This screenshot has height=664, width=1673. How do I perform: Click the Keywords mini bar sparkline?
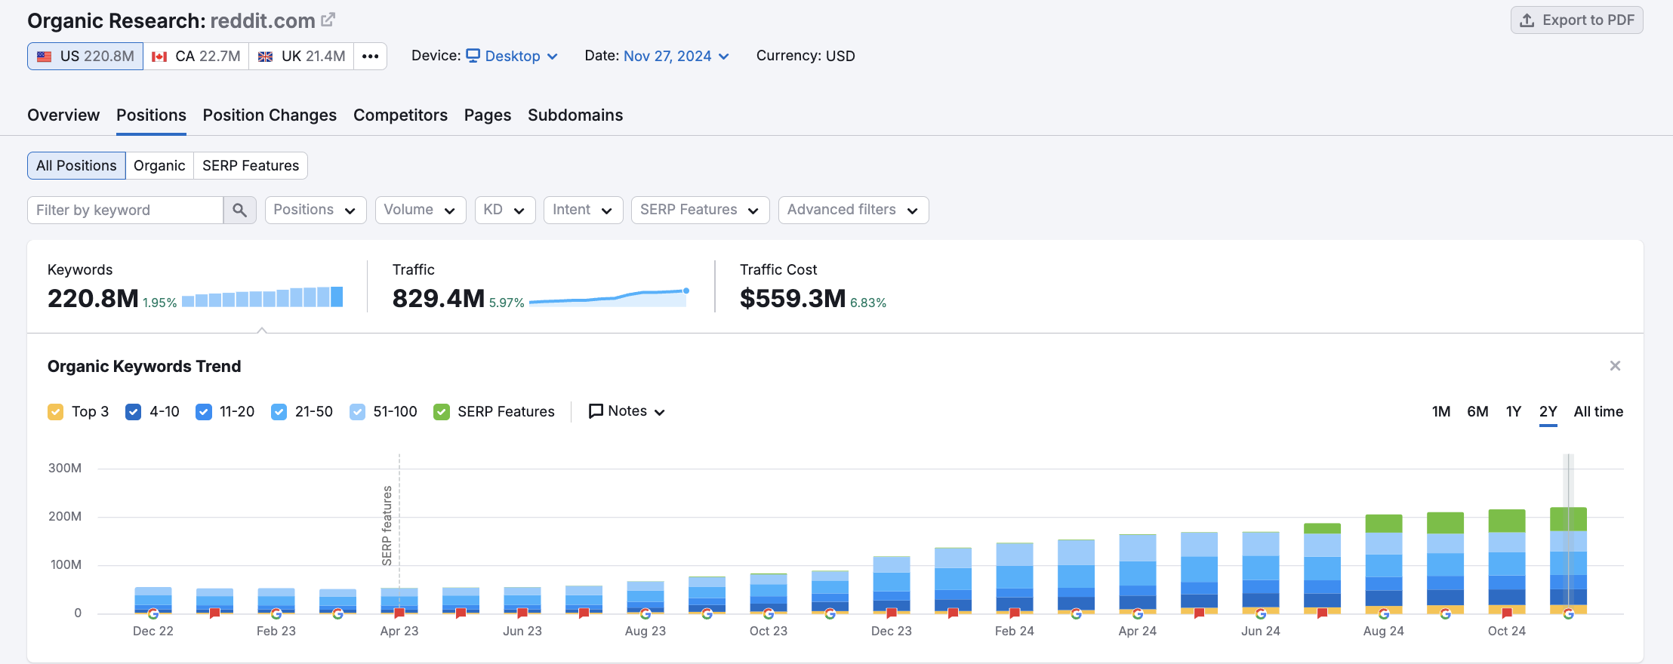pos(263,297)
